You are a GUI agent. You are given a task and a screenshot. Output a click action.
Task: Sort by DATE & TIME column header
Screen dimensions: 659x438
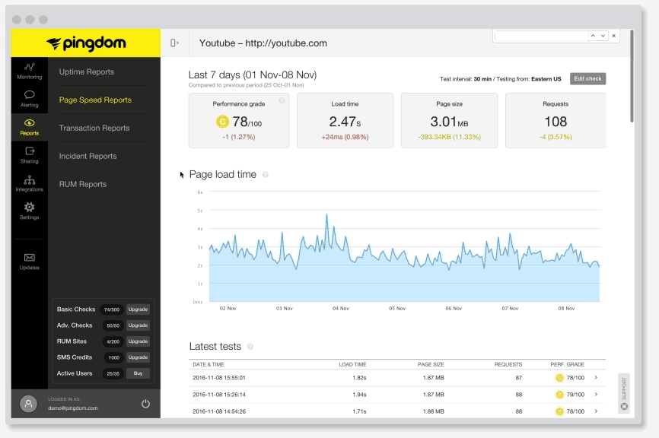click(x=209, y=364)
